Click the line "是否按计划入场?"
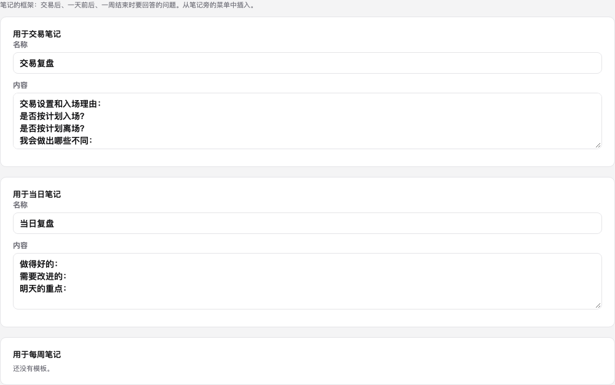Screen dimensions: 615x385 52,116
